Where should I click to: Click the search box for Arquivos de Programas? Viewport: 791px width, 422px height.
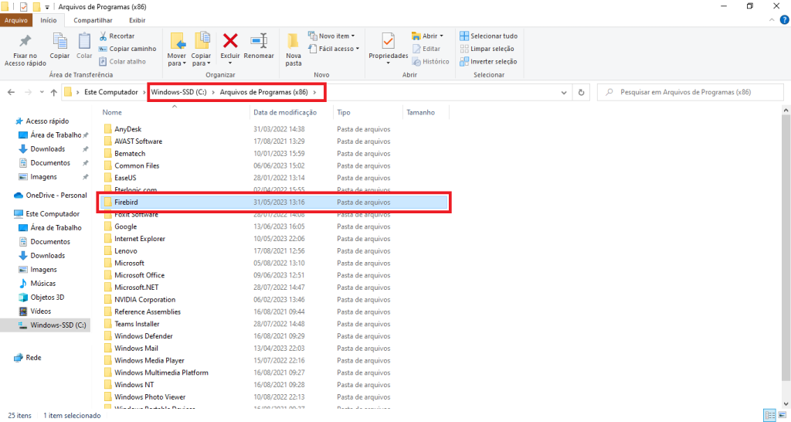[687, 92]
